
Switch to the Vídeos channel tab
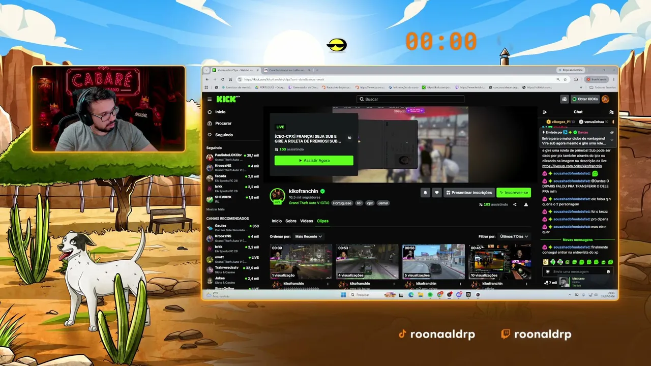pyautogui.click(x=307, y=221)
